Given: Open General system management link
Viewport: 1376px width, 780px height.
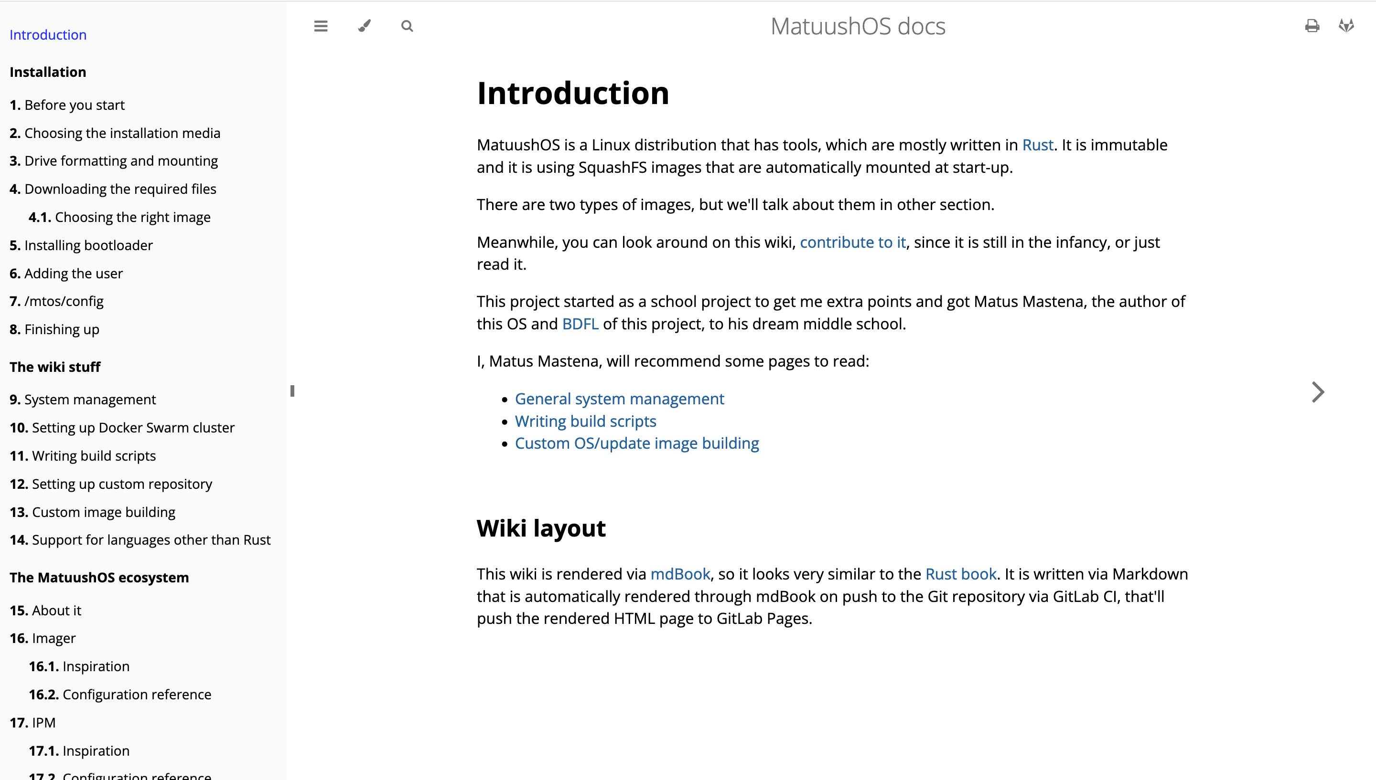Looking at the screenshot, I should (619, 399).
